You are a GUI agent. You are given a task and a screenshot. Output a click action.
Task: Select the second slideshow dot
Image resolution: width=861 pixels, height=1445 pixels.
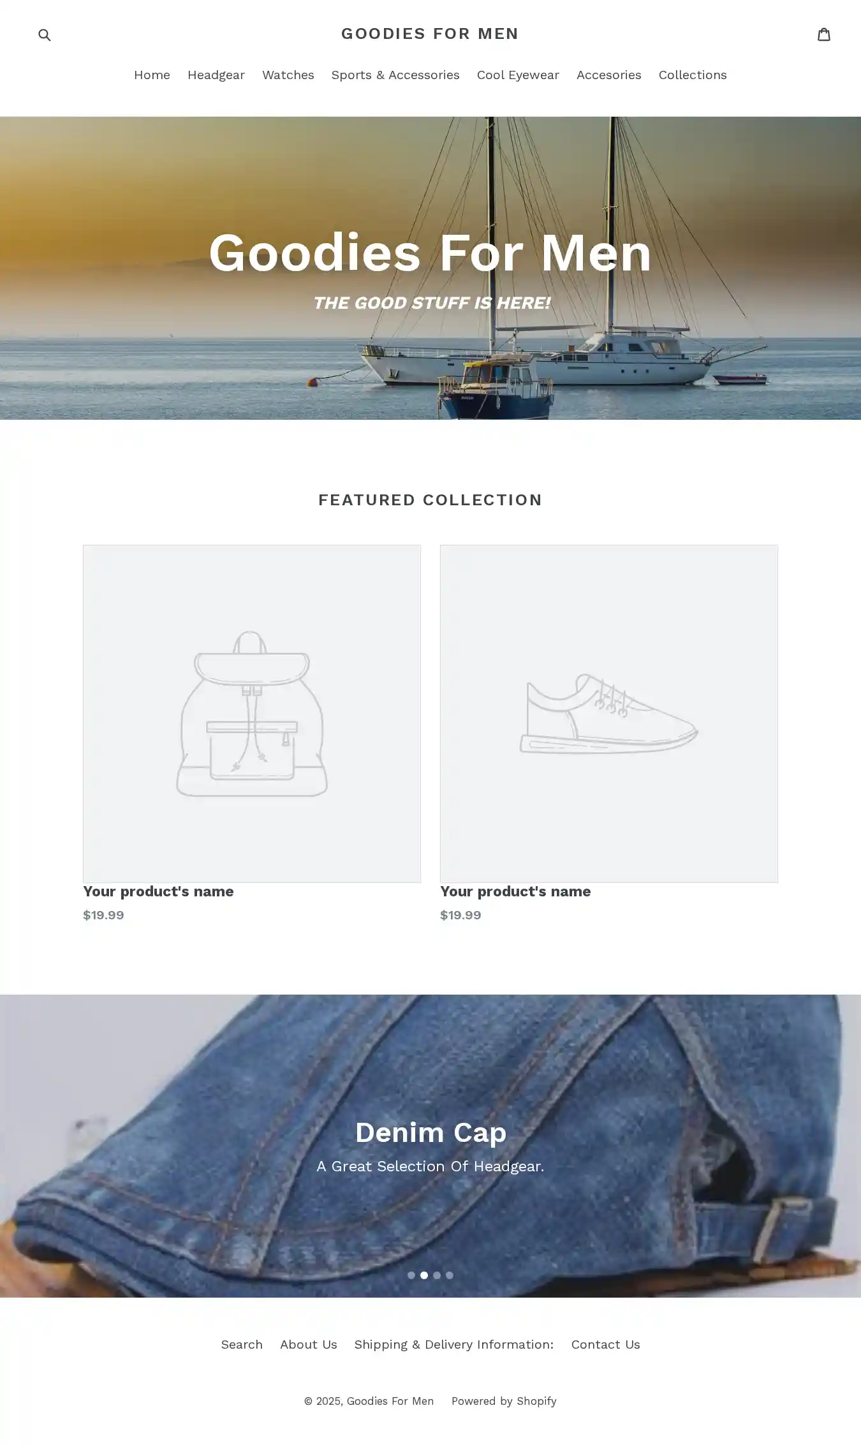click(424, 1275)
